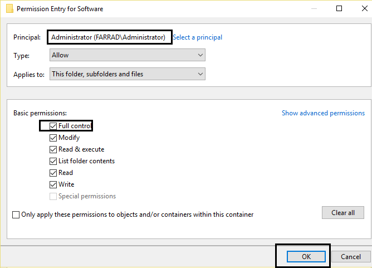Confirm with the OK button
This screenshot has height=268, width=372.
(x=306, y=256)
